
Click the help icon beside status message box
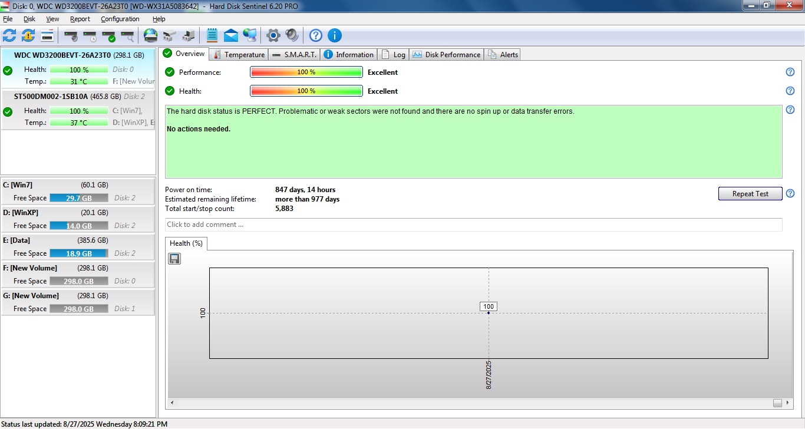(790, 110)
